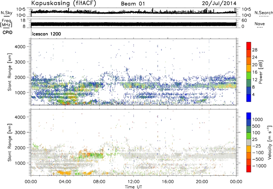
Task: Click the '2000' tick on power panel
Action: (20, 77)
